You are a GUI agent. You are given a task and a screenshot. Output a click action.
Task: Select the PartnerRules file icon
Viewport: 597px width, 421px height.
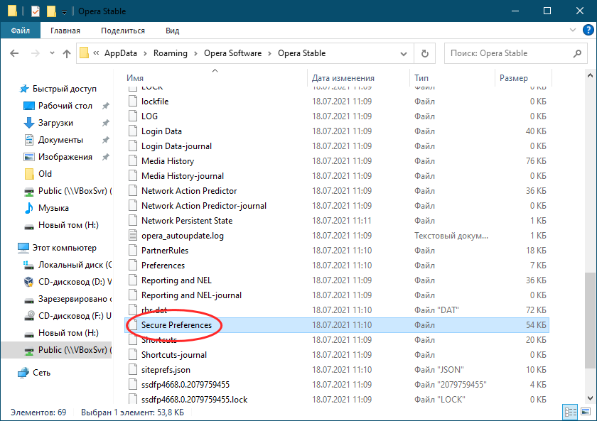[132, 251]
